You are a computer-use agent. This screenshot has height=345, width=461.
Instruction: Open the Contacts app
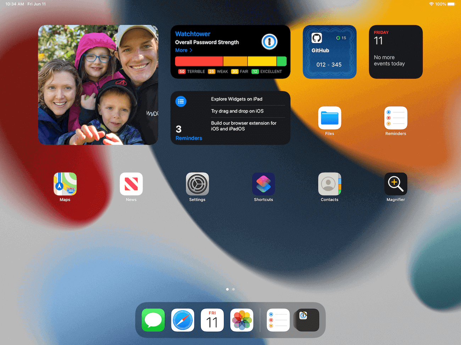(x=329, y=184)
